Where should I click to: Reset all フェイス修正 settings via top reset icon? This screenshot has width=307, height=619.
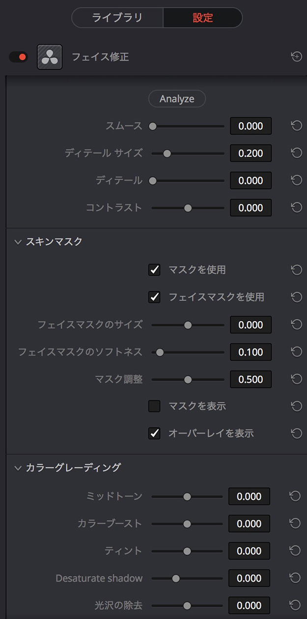point(296,57)
